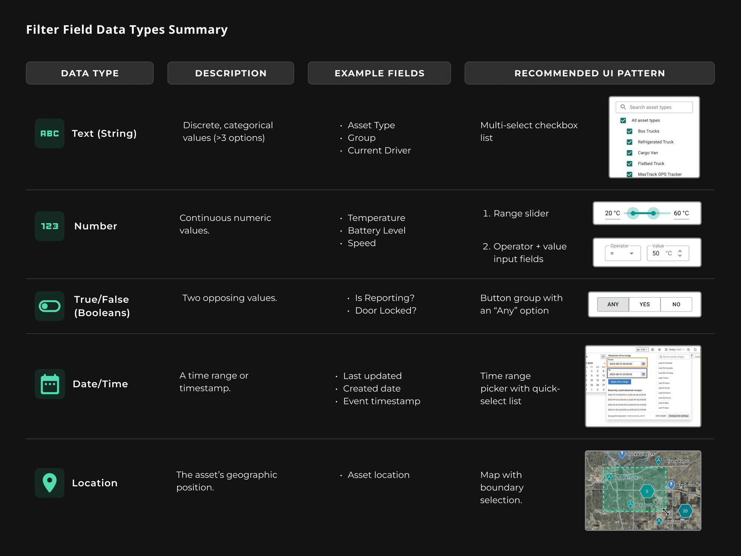This screenshot has height=556, width=741.
Task: Click the Search asset types field
Action: click(654, 107)
